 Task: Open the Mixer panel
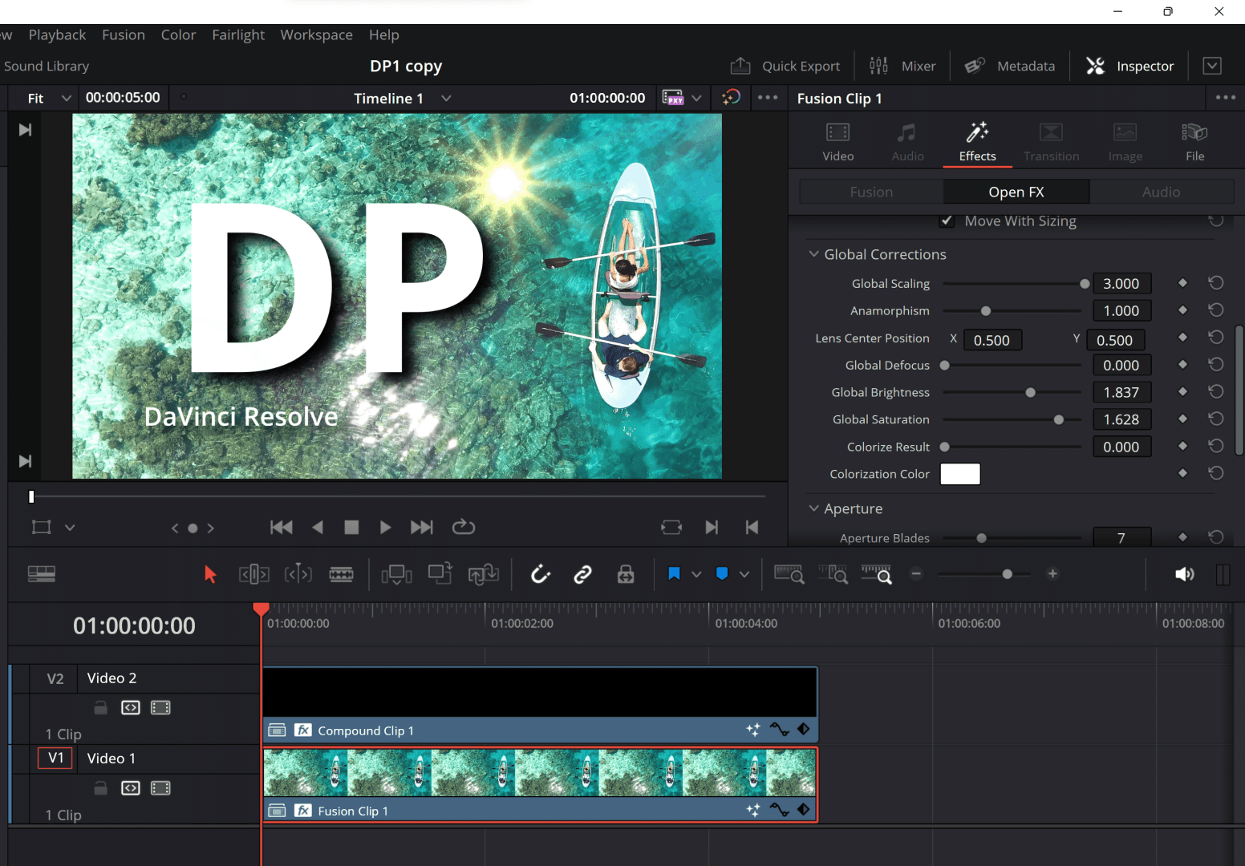tap(902, 66)
